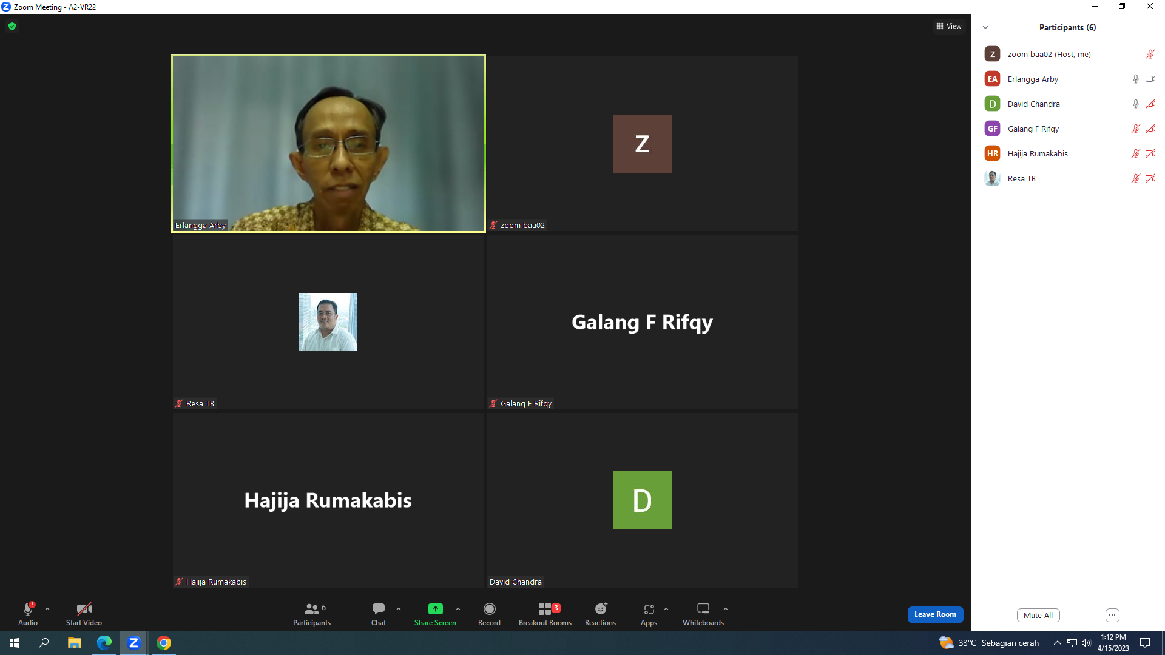This screenshot has height=655, width=1165.
Task: Click Resa TB's video-off icon
Action: click(1150, 178)
